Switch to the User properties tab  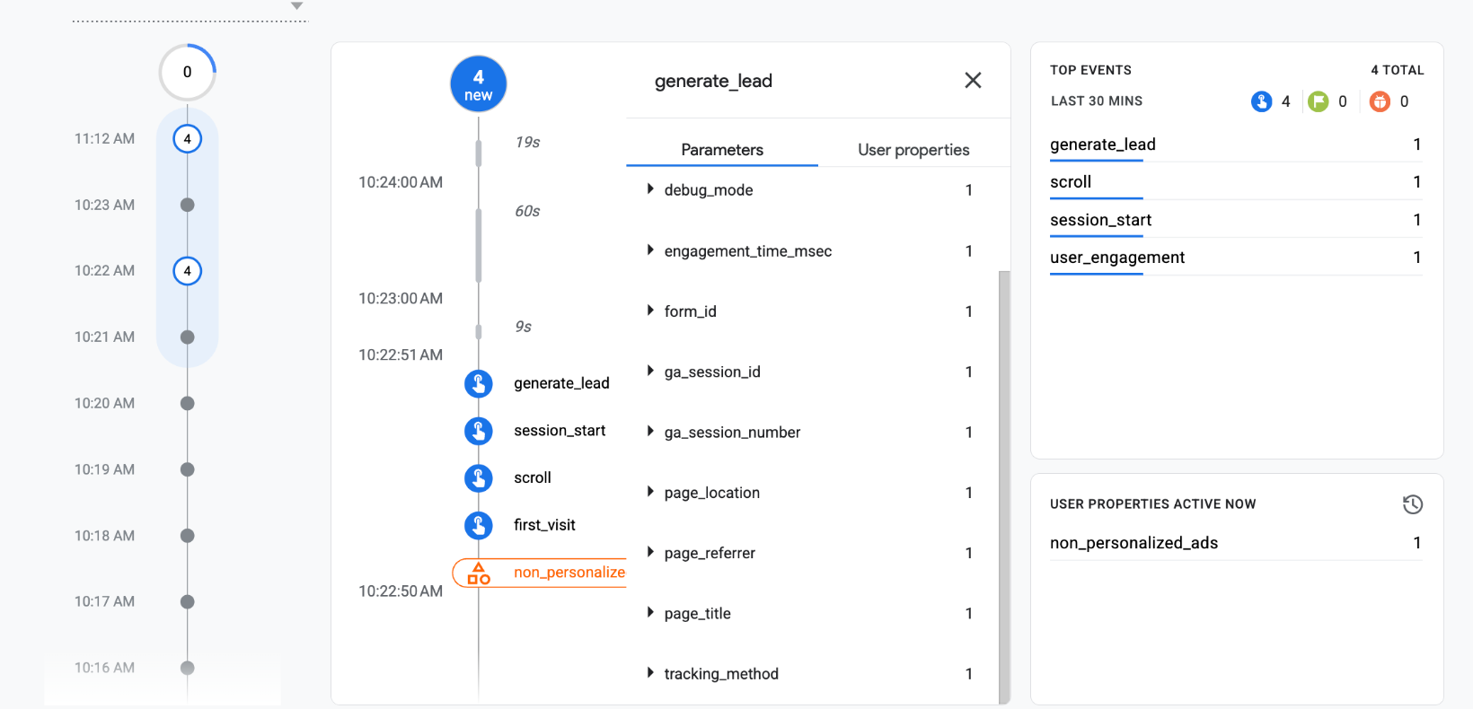point(913,150)
